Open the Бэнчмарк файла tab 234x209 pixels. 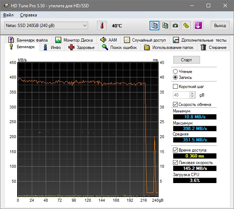pos(28,40)
